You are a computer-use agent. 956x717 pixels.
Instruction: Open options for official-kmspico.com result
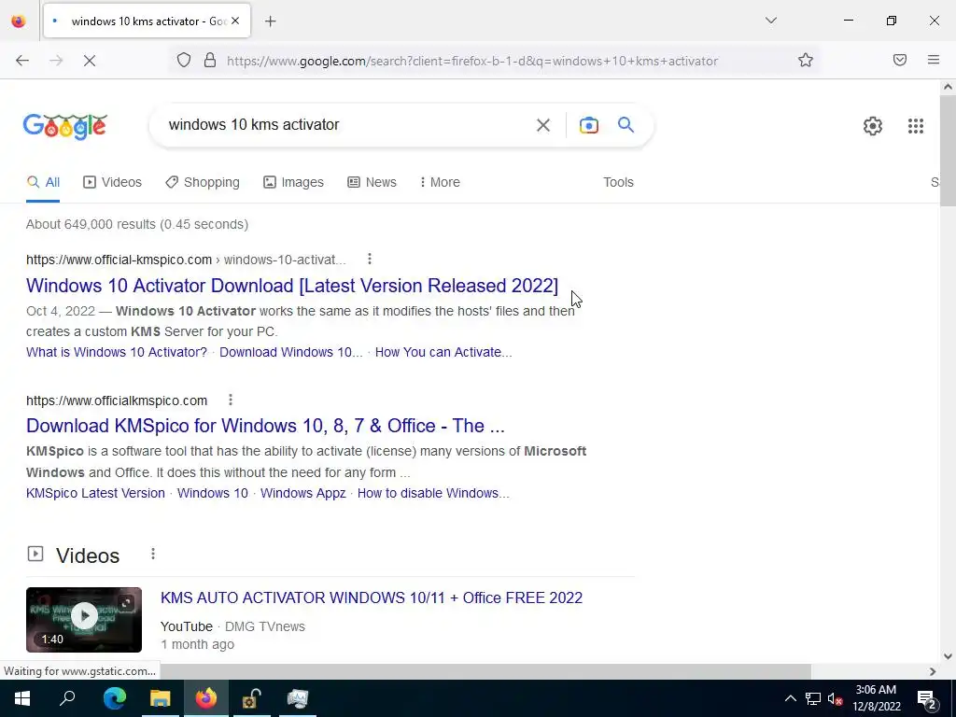click(370, 260)
